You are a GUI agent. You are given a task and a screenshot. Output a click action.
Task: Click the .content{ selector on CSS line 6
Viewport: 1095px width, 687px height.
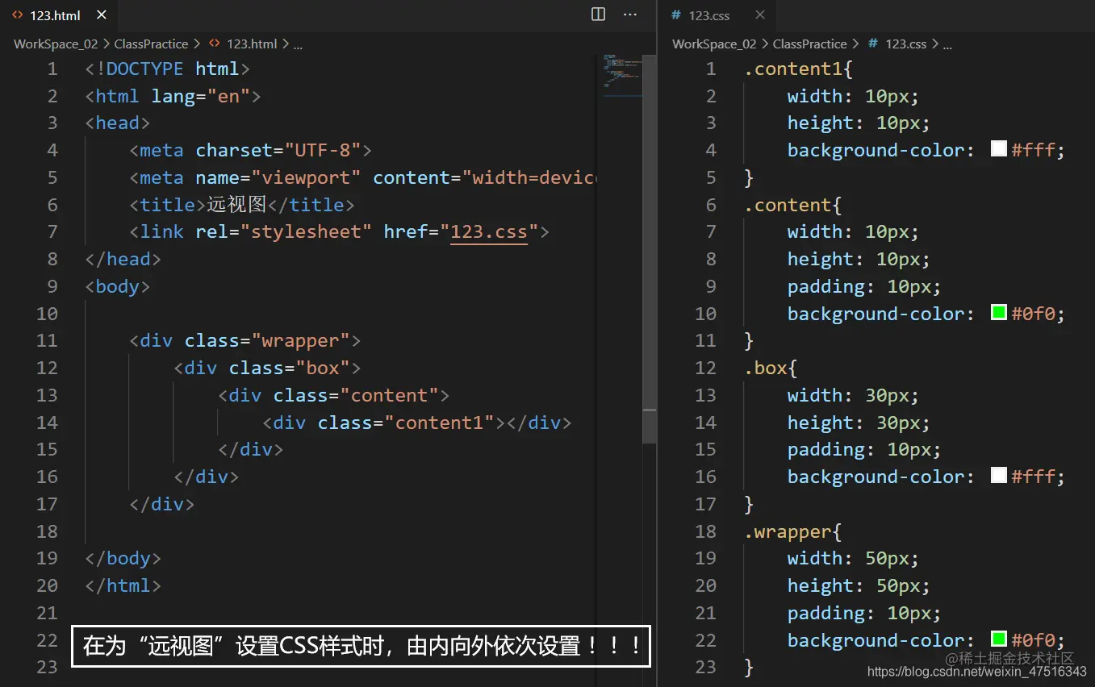click(792, 205)
